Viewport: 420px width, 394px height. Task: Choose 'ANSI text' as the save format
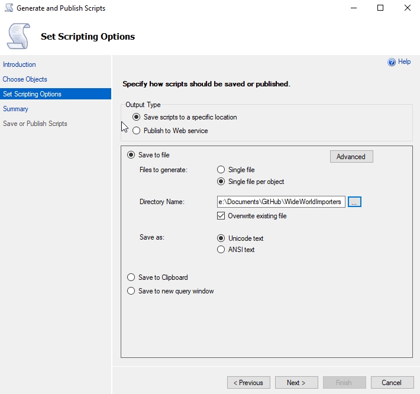(x=221, y=250)
